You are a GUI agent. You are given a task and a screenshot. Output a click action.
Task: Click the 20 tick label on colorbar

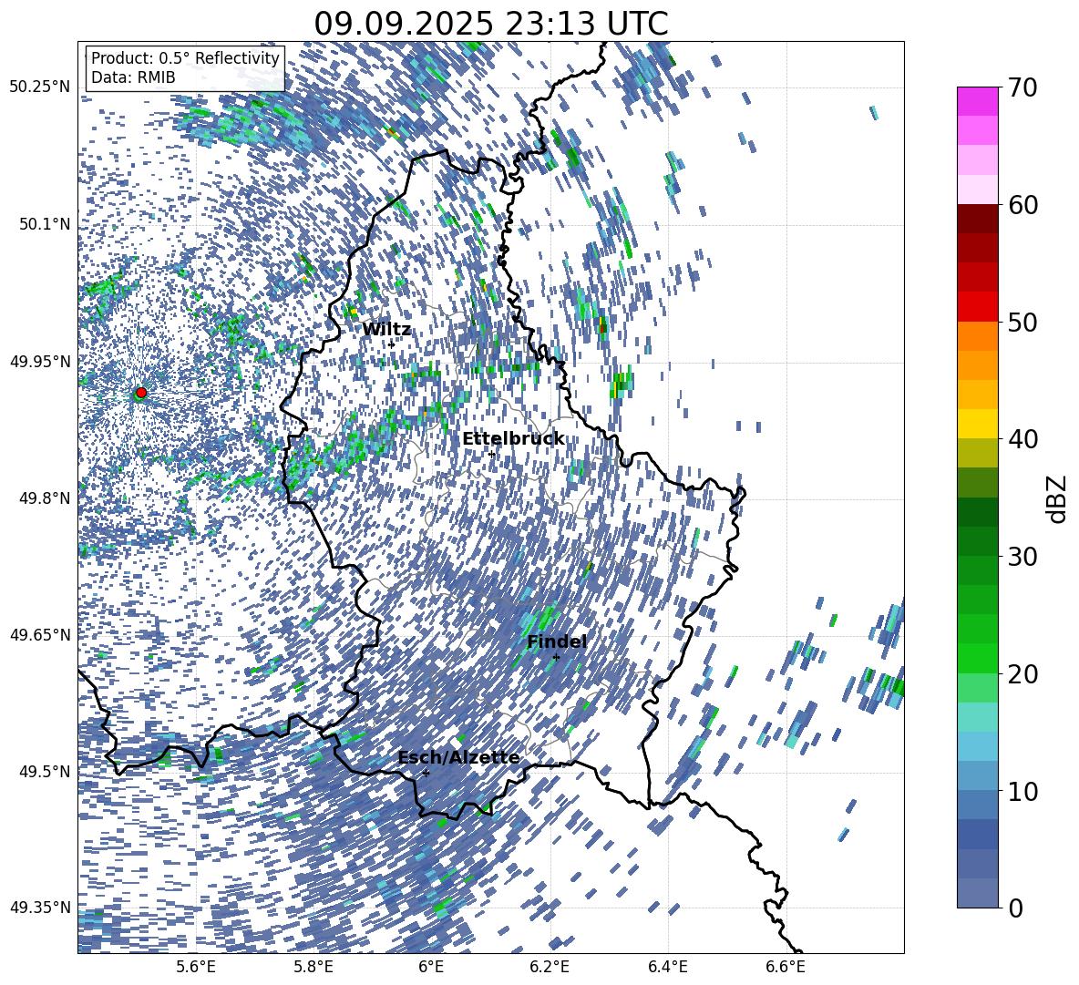pyautogui.click(x=1025, y=674)
